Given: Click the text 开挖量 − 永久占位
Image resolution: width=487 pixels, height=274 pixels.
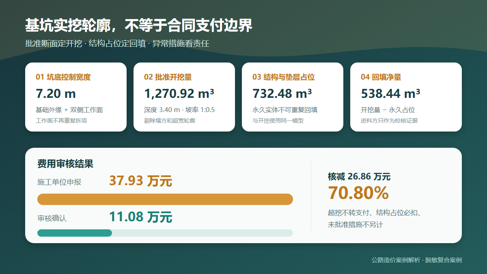Looking at the screenshot, I should pos(388,110).
